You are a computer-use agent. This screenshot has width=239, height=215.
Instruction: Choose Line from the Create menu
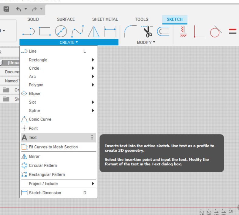[59, 51]
